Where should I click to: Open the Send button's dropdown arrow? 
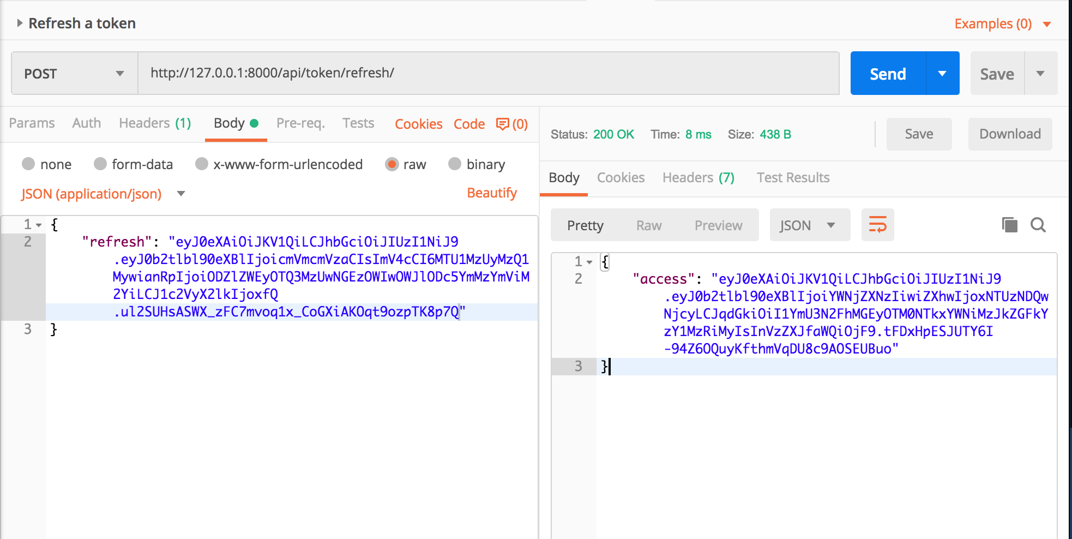pos(942,74)
